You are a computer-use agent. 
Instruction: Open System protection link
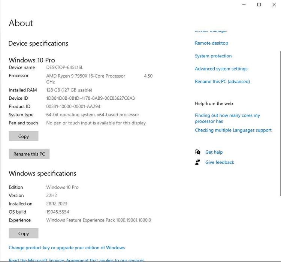coord(213,56)
